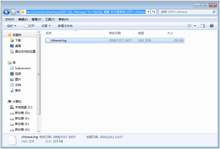Select 库 libraries node
220x149 pixels.
click(14, 63)
